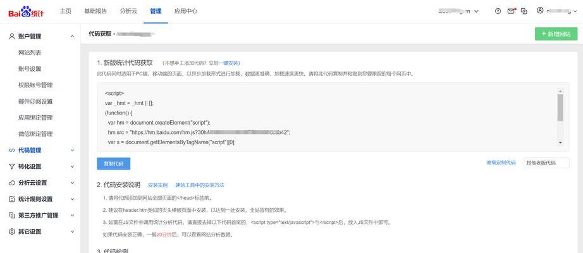Expand the 统计规则设置 section chevron
This screenshot has width=583, height=253.
(72, 199)
